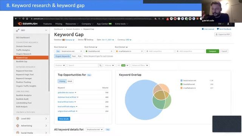
Task: Open the Currency USD dropdown
Action: point(129,40)
